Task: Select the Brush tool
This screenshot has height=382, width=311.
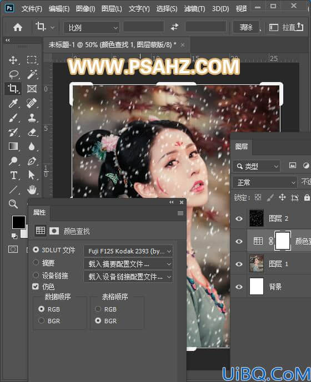Action: point(13,118)
